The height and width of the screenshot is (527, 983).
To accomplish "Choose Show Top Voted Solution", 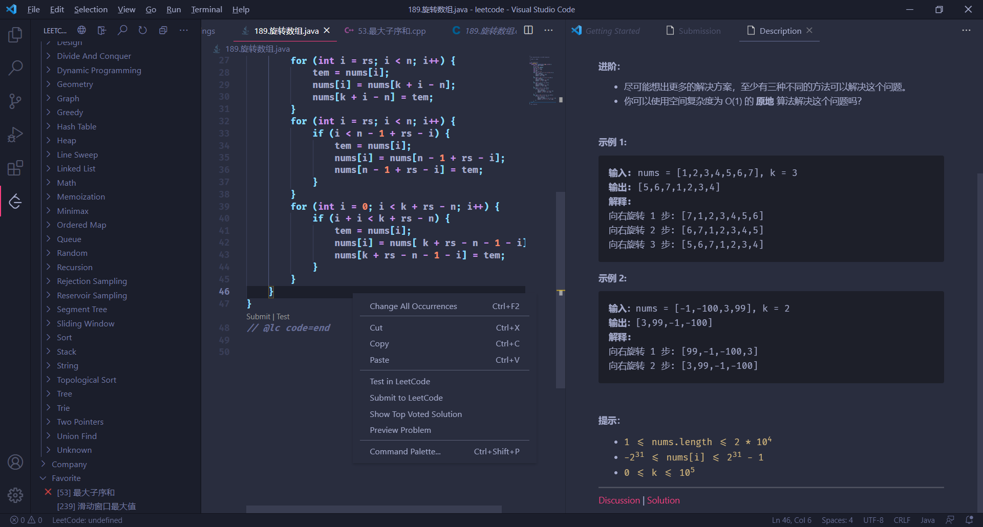I will click(444, 414).
